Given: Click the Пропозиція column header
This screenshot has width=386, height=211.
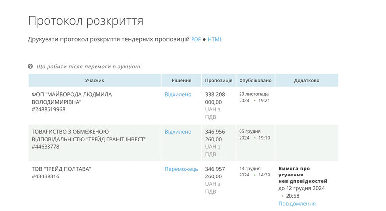Looking at the screenshot, I should (x=219, y=80).
